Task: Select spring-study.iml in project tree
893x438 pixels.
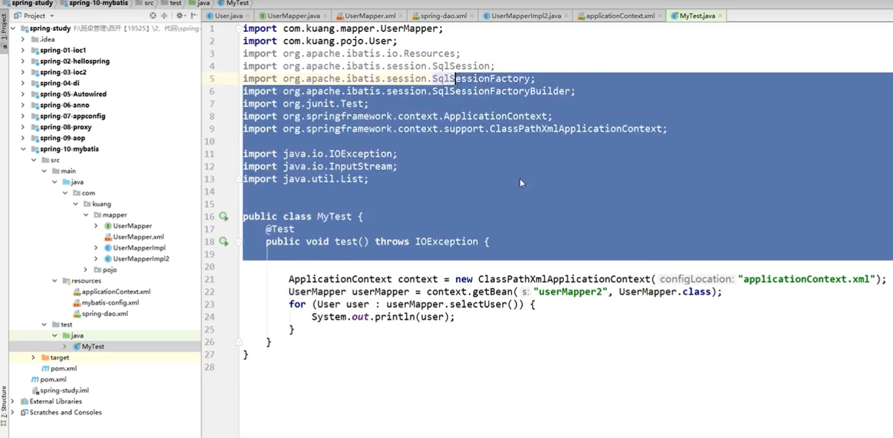Action: (64, 391)
